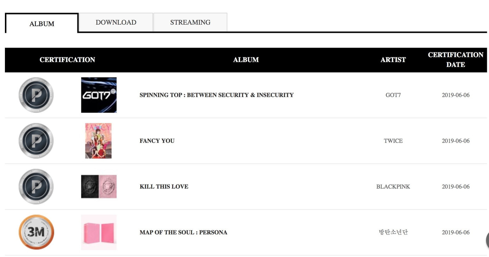This screenshot has height=257, width=489.
Task: Click the platinum badge beside Kill This Love
Action: click(36, 187)
